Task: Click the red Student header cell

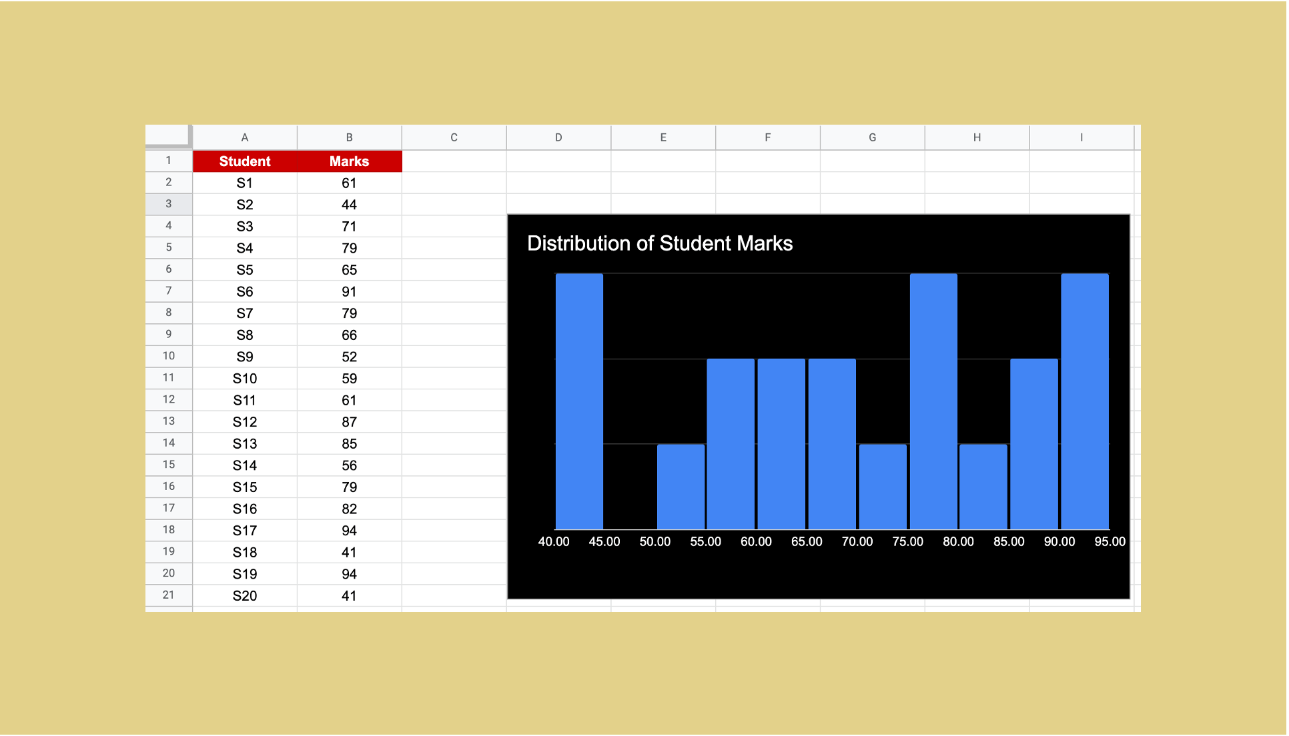Action: (x=245, y=161)
